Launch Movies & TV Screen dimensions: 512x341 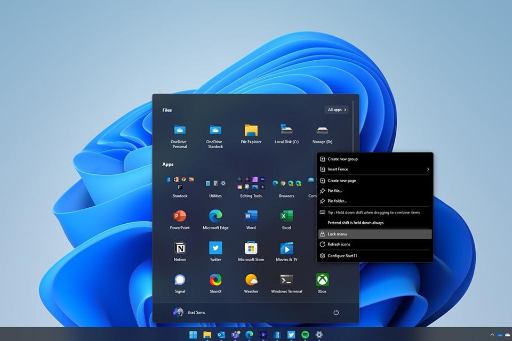[286, 251]
